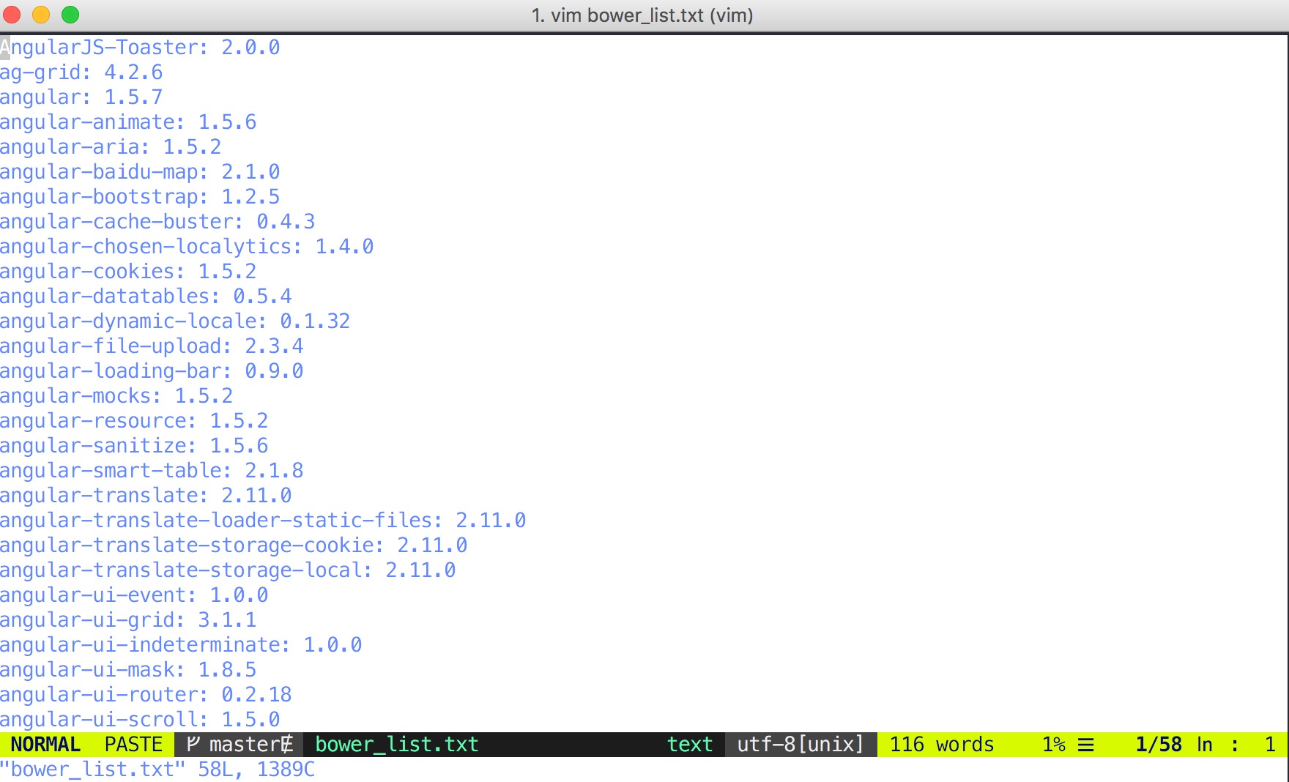
Task: Click the angular-cache-buster: 0.4.3 line
Action: [157, 221]
